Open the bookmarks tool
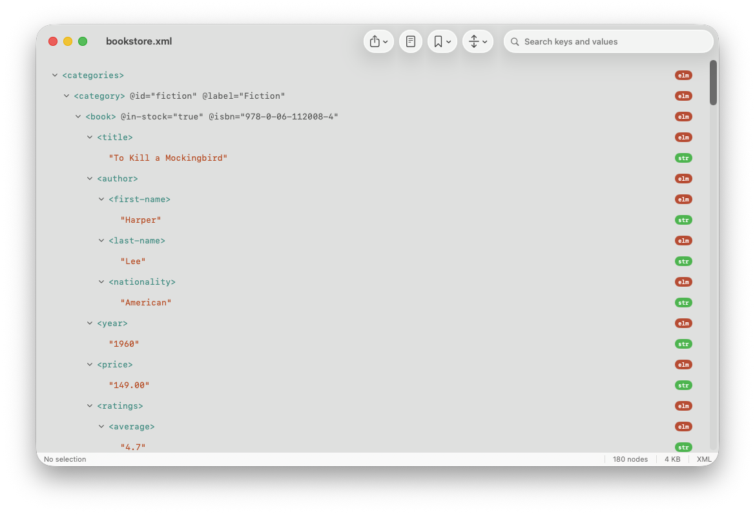This screenshot has height=514, width=755. click(439, 41)
